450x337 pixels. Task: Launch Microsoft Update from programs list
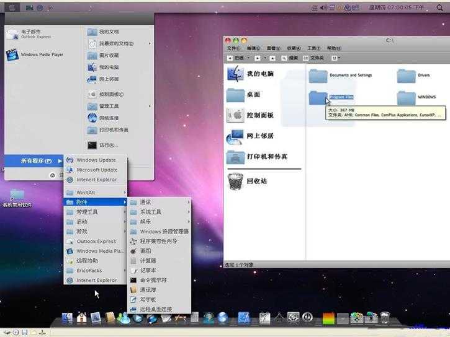[x=96, y=170]
